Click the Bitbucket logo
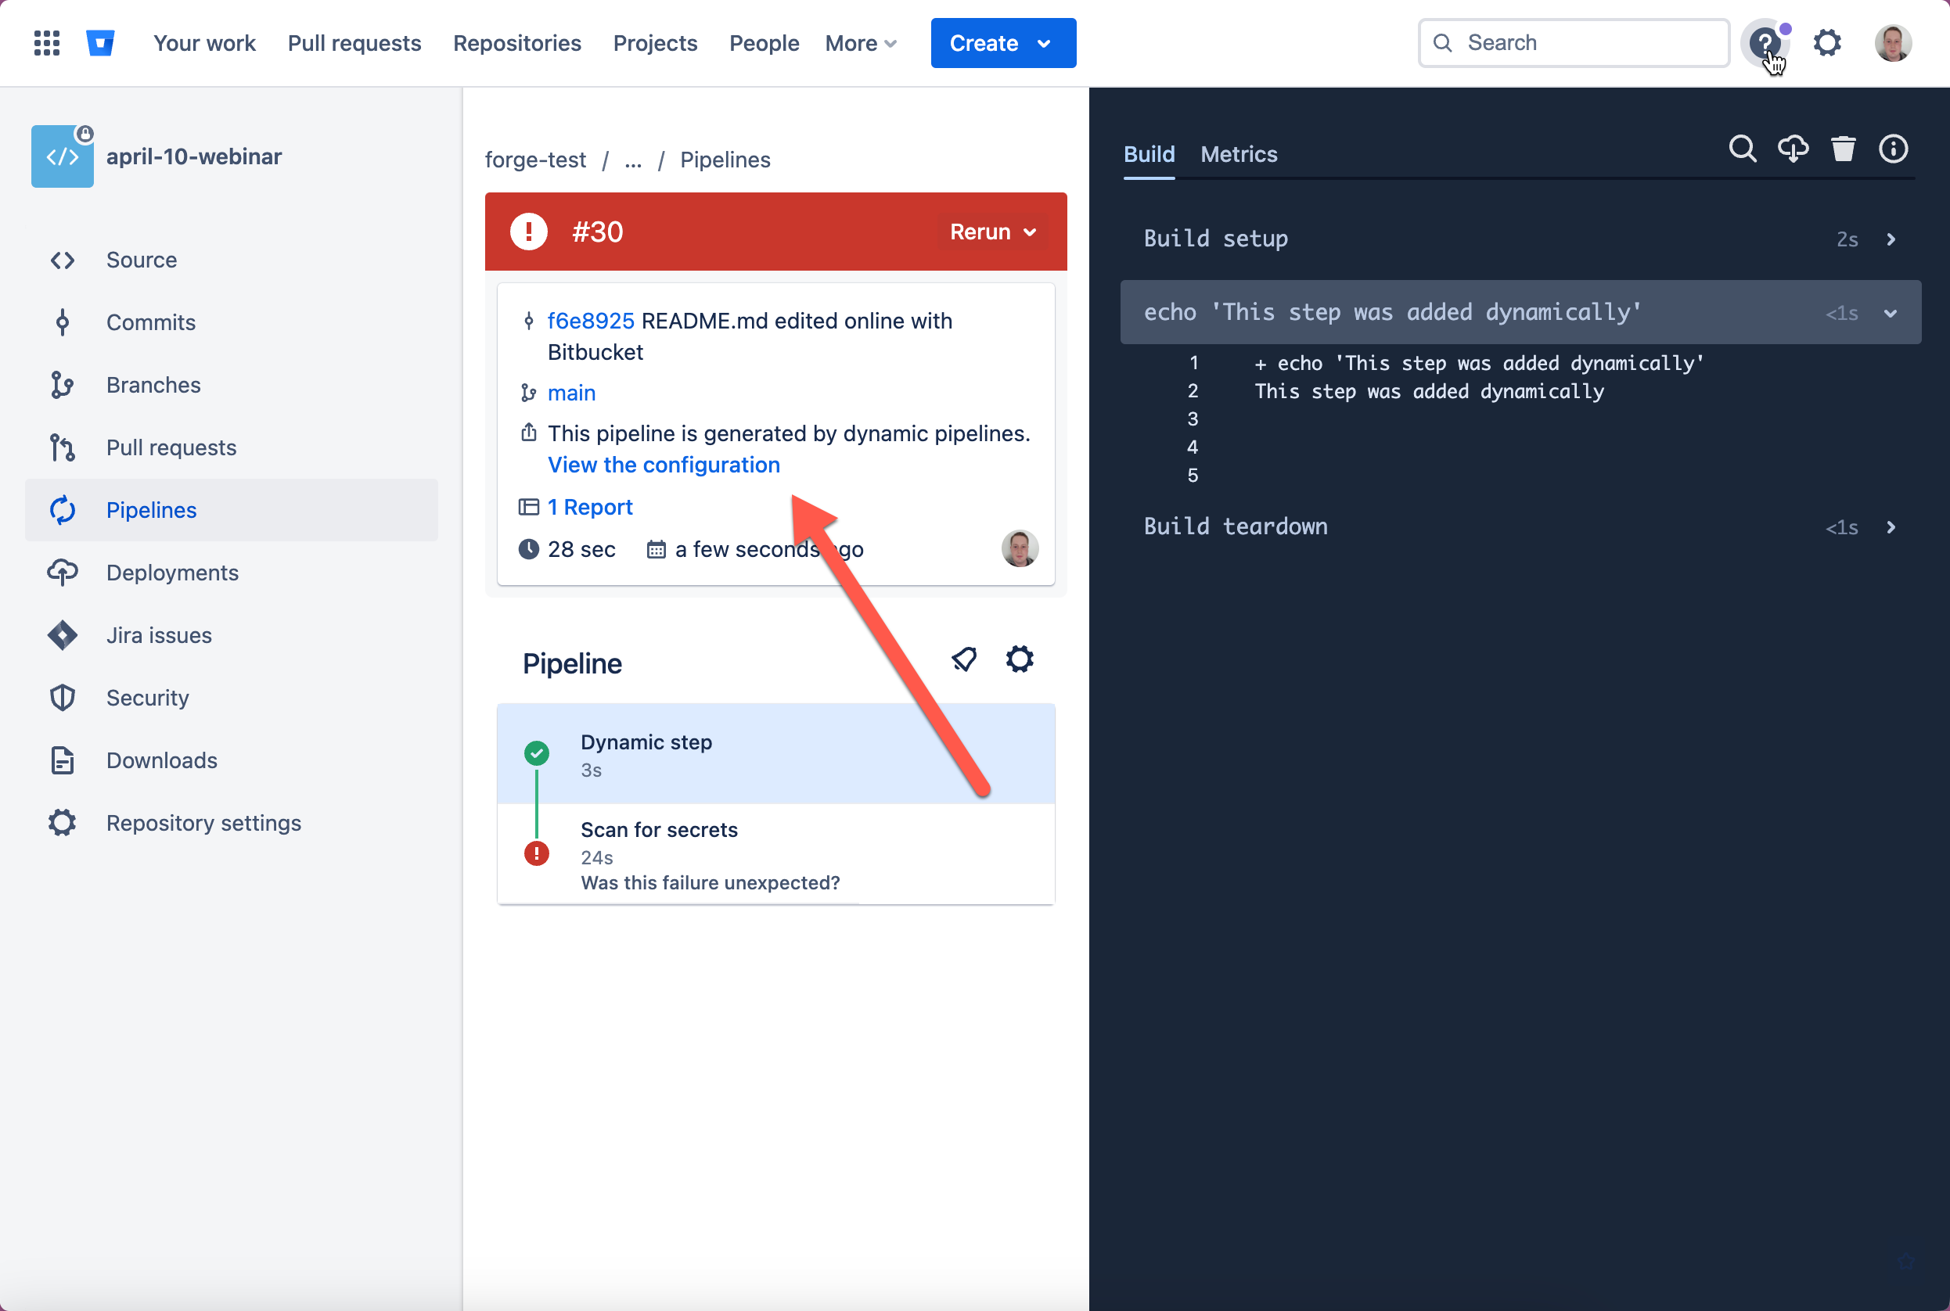The width and height of the screenshot is (1950, 1311). (x=100, y=43)
